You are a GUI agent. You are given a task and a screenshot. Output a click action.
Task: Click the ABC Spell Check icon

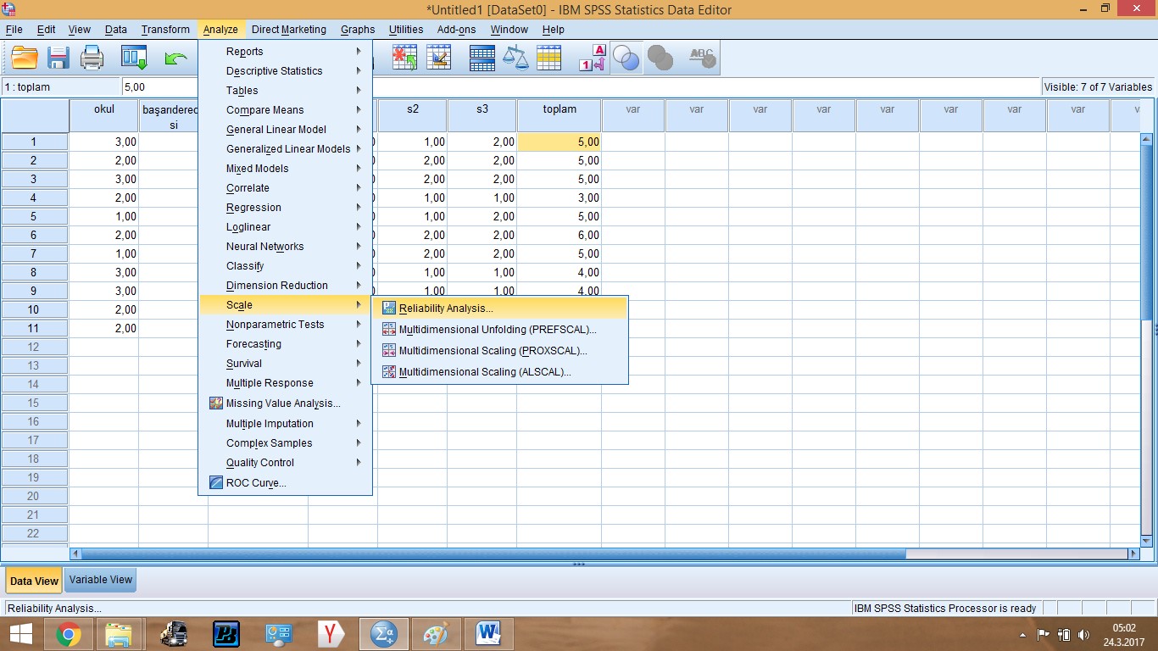tap(702, 58)
